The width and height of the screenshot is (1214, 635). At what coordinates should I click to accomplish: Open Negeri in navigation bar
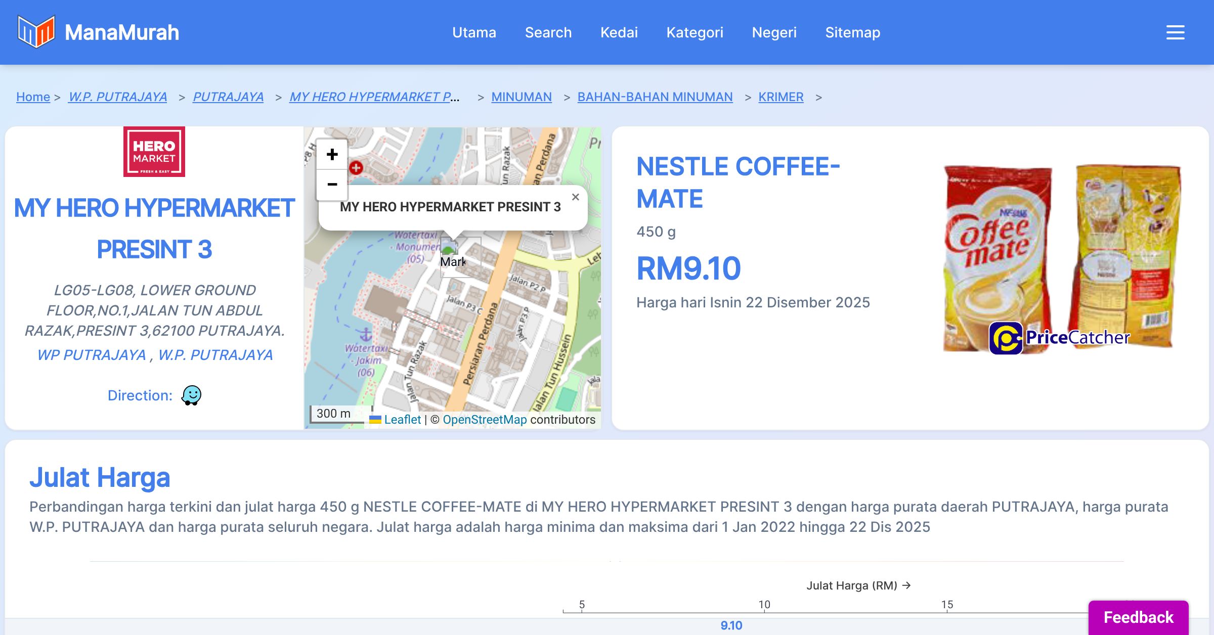774,32
